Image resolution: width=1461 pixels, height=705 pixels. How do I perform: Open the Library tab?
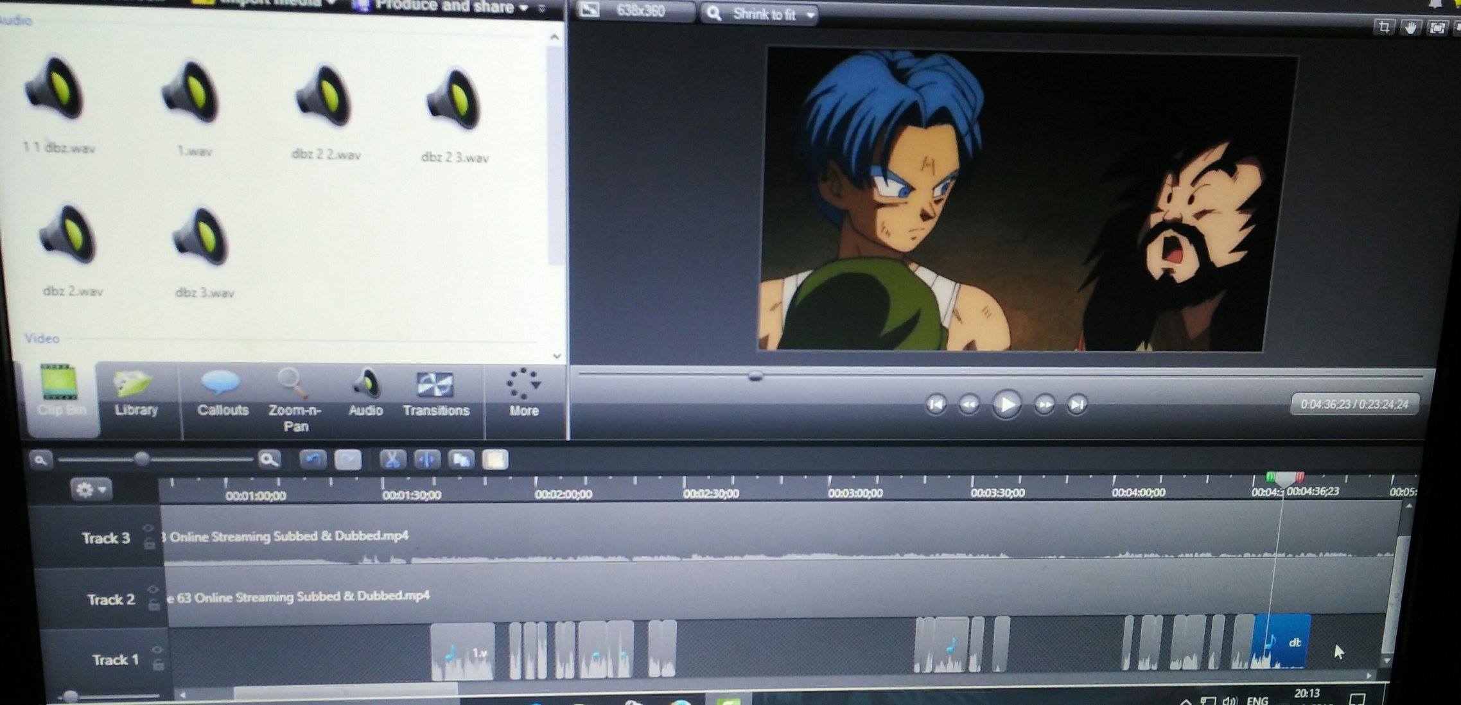pyautogui.click(x=136, y=394)
